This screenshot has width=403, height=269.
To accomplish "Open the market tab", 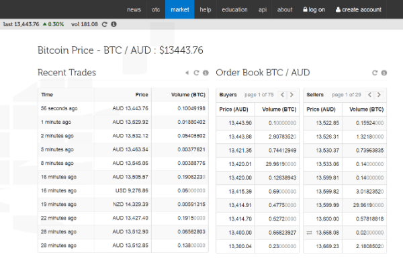I will (x=179, y=9).
